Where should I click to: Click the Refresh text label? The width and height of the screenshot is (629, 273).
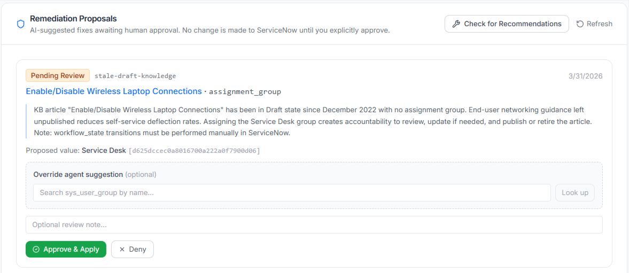[599, 24]
